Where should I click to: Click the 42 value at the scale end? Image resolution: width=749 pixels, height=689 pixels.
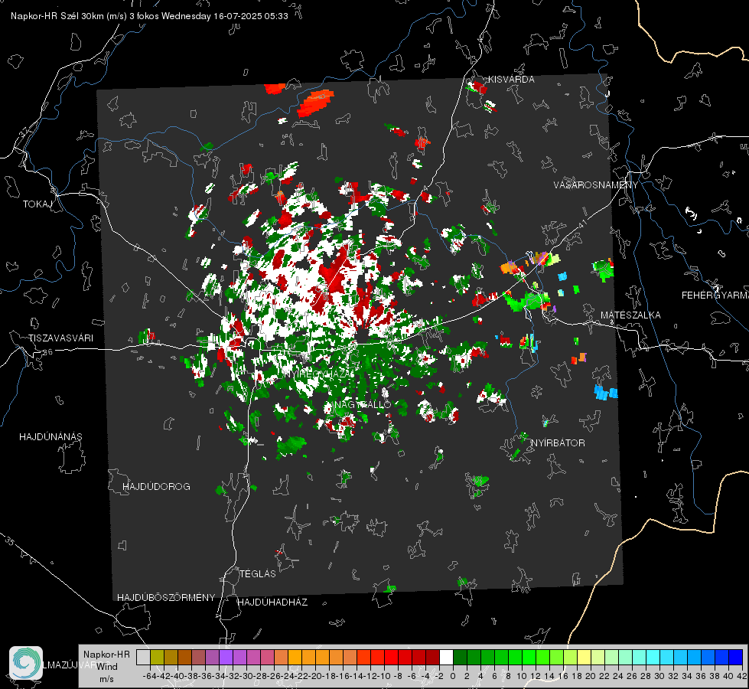(x=742, y=676)
